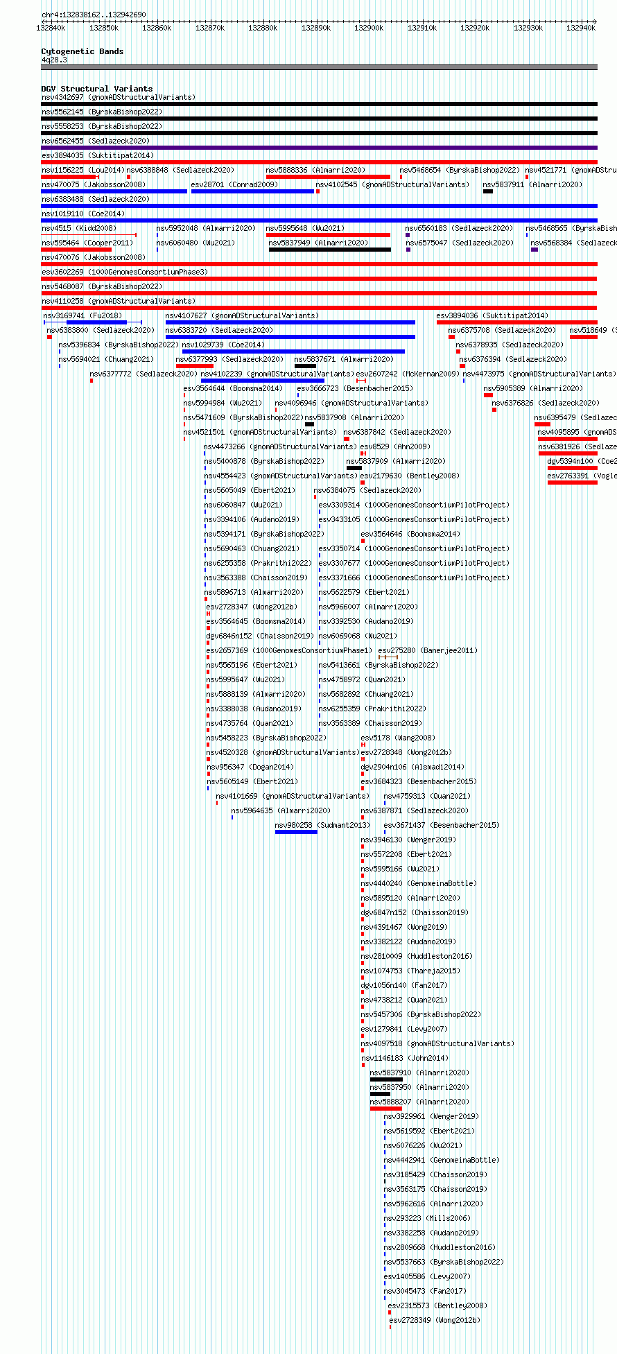Click the gray 4q28.3 cytogenetic band bar
617x1354 pixels.
click(319, 67)
